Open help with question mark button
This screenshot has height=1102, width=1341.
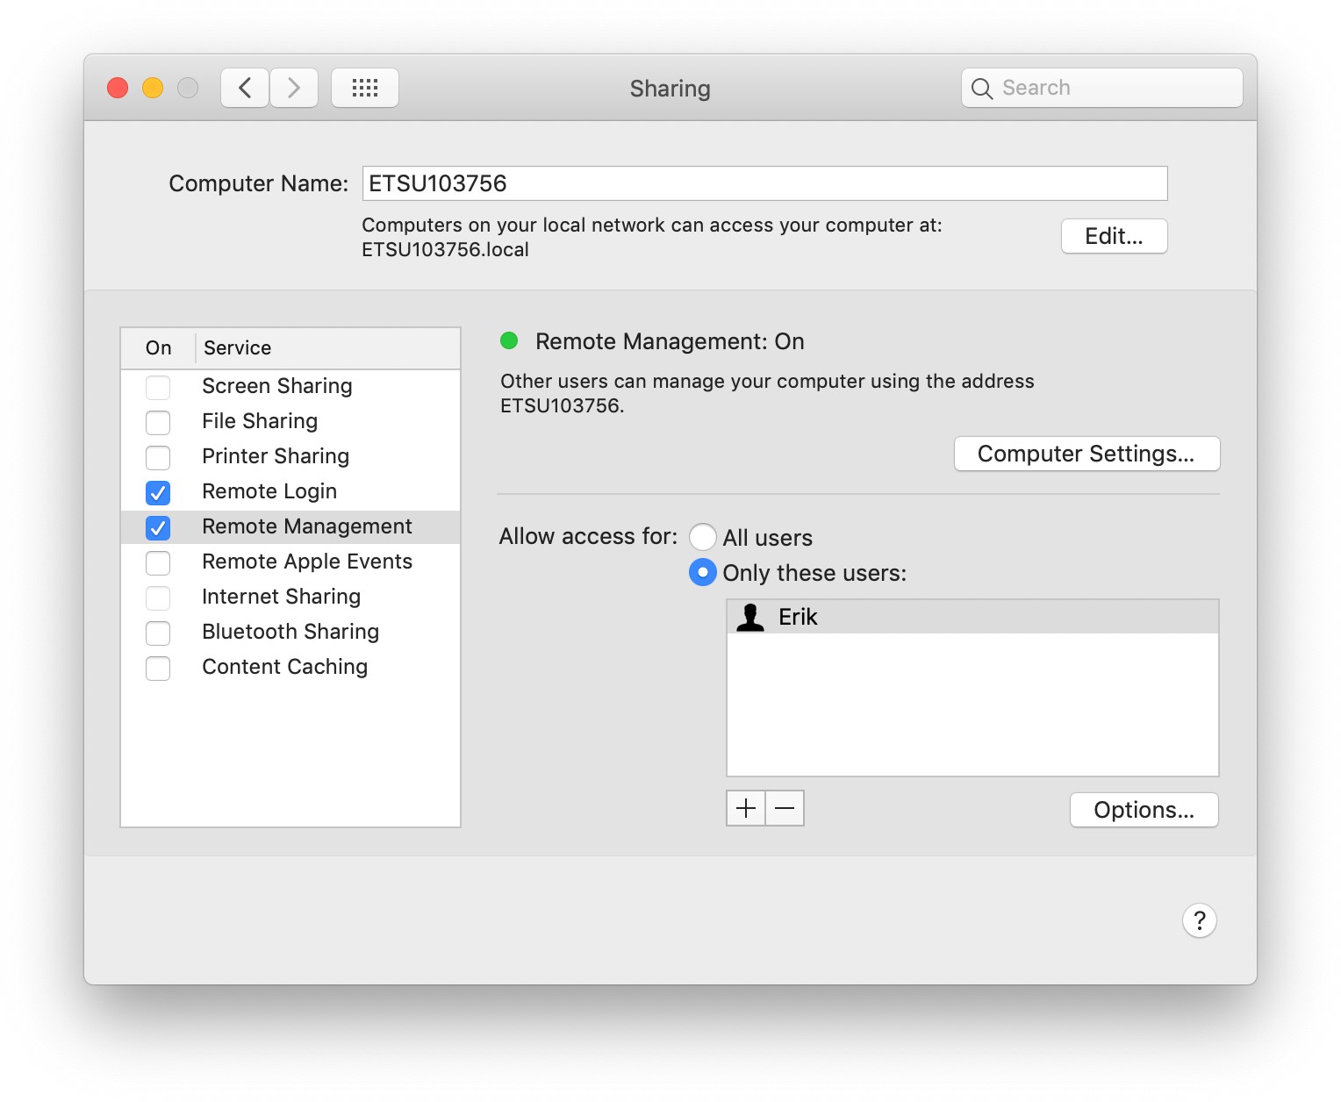[1199, 920]
